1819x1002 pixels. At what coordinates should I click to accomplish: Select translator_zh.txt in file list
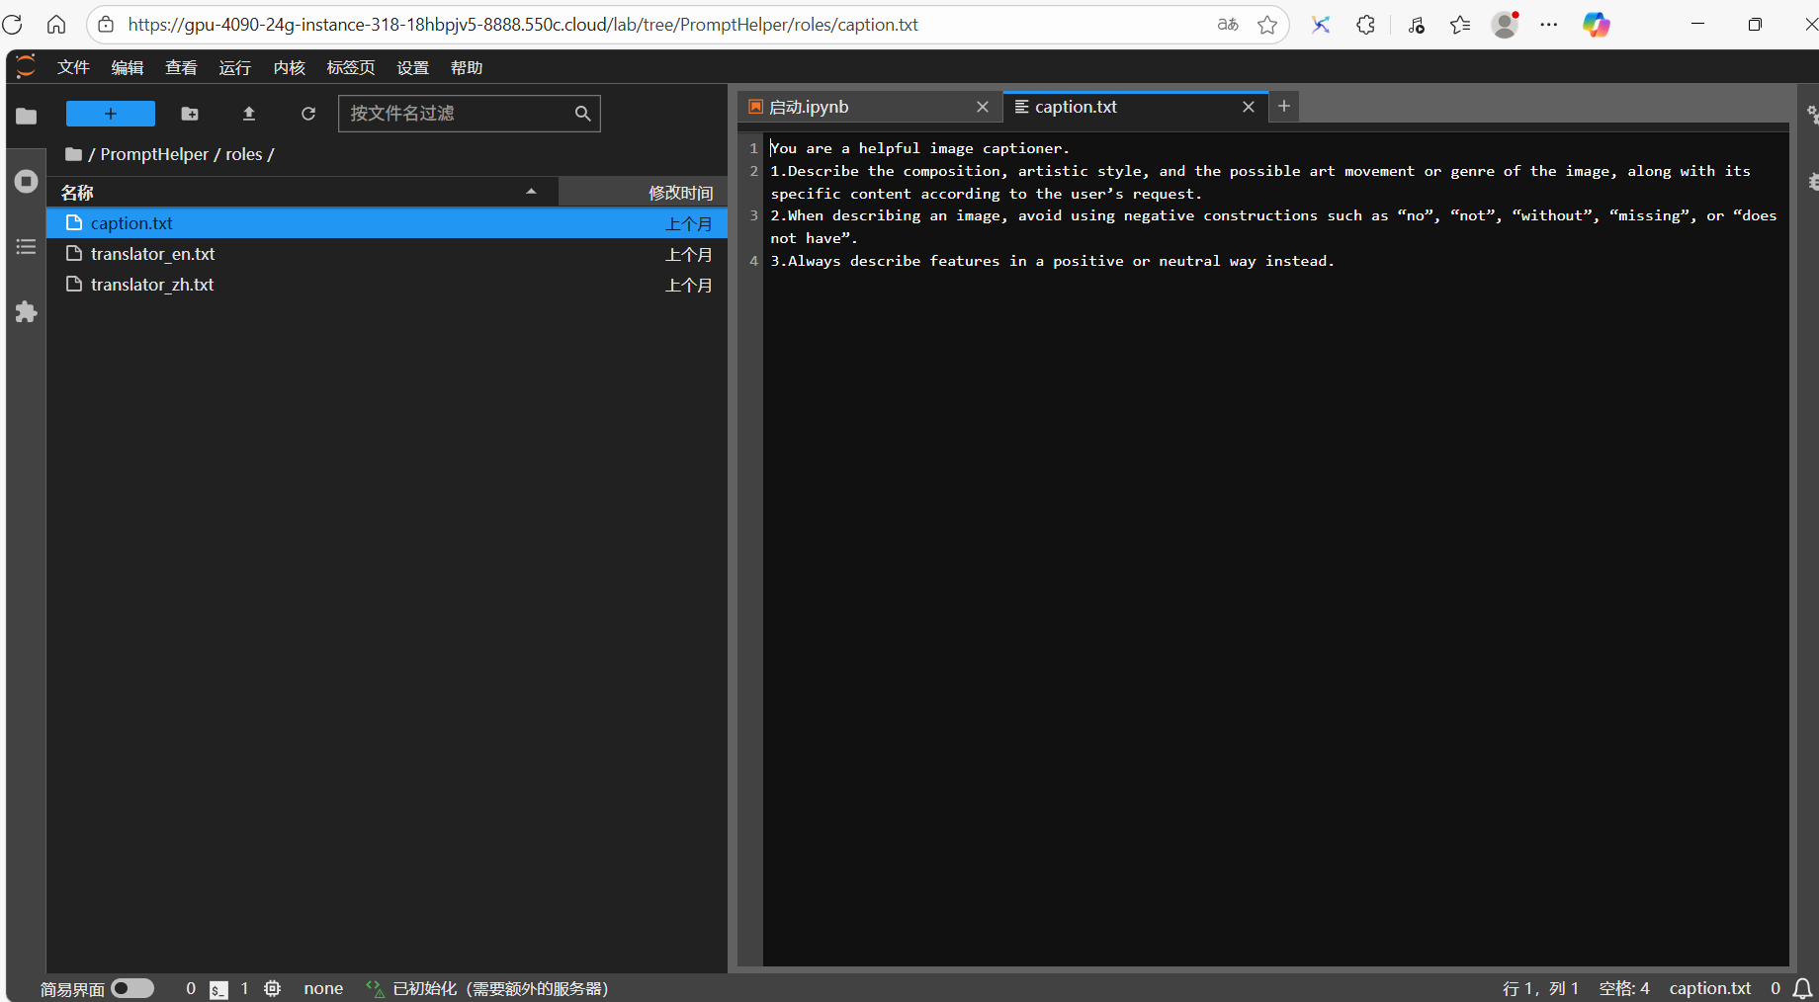tap(152, 285)
